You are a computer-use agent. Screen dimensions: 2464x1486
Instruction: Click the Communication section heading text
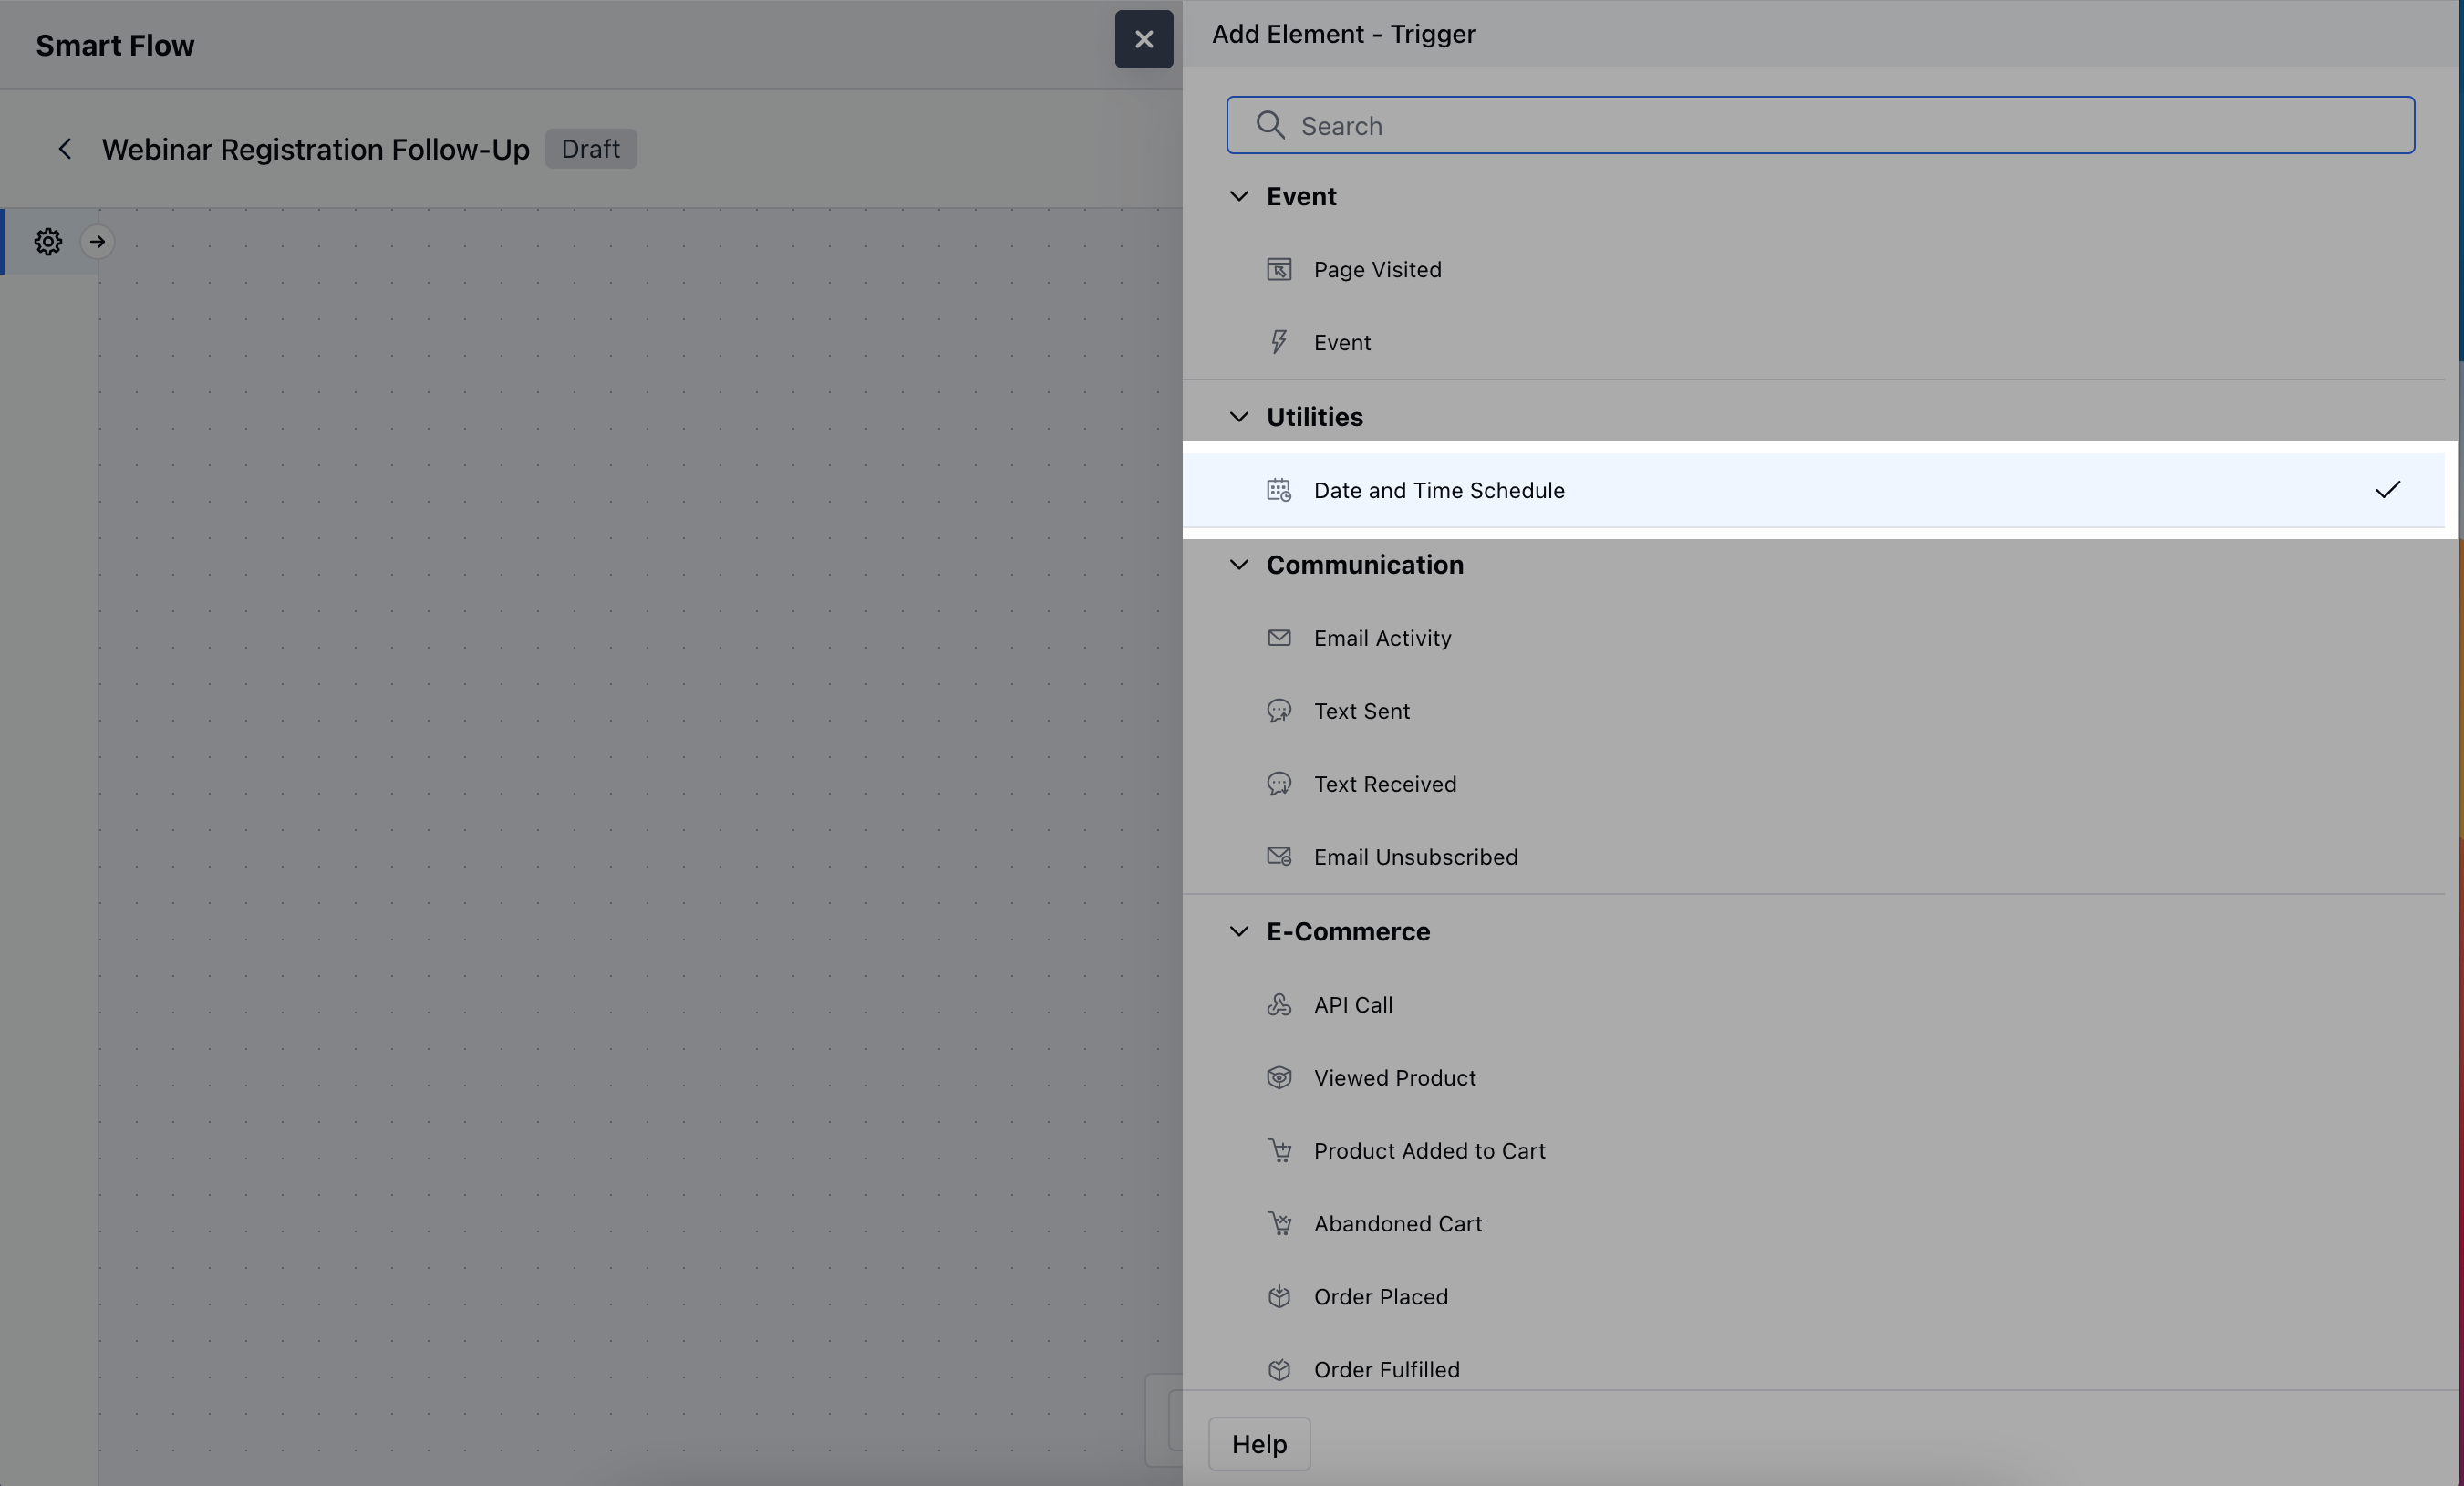click(1365, 565)
